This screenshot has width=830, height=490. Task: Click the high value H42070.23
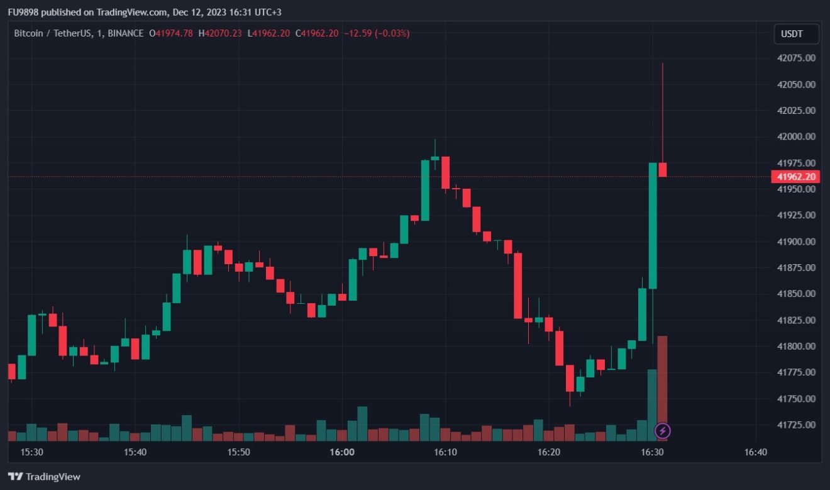[x=220, y=33]
